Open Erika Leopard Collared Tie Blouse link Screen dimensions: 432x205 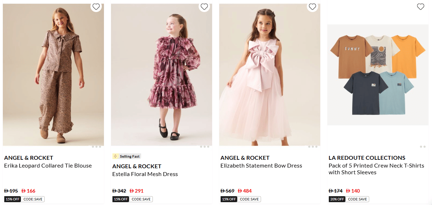pyautogui.click(x=48, y=166)
